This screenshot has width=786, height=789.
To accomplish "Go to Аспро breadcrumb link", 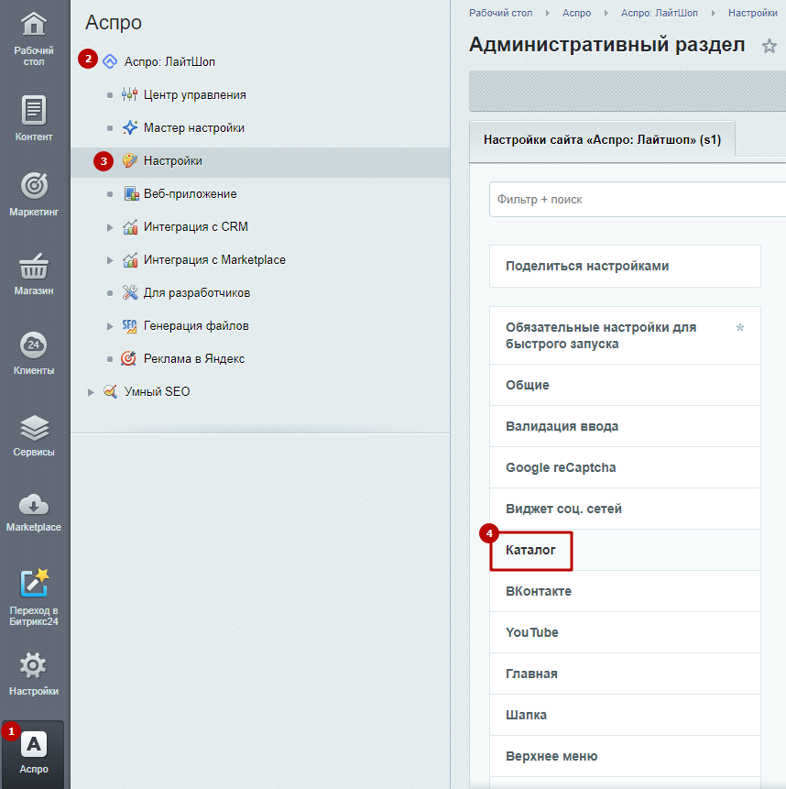I will point(576,13).
